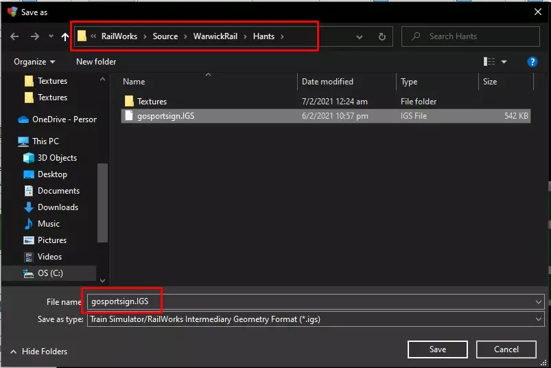Go forward with the right arrow
Image resolution: width=551 pixels, height=368 pixels.
[x=35, y=36]
